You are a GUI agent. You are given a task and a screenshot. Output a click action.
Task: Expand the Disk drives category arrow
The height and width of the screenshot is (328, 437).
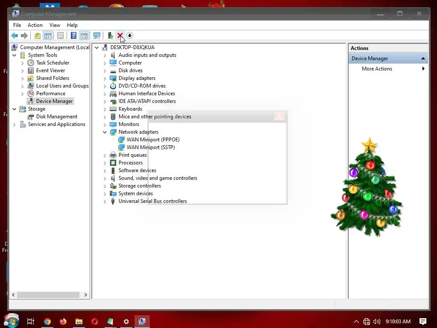point(105,71)
